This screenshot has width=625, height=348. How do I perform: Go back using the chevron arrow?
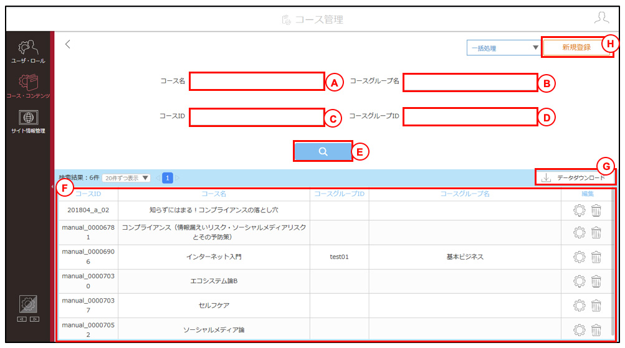pyautogui.click(x=68, y=44)
